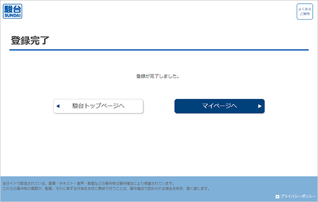The image size is (318, 202).
Task: Click the footer line starting 当サイトで配信されている
Action: [x=89, y=183]
